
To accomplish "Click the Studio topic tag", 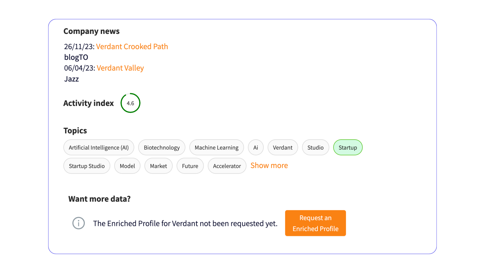I will 315,147.
